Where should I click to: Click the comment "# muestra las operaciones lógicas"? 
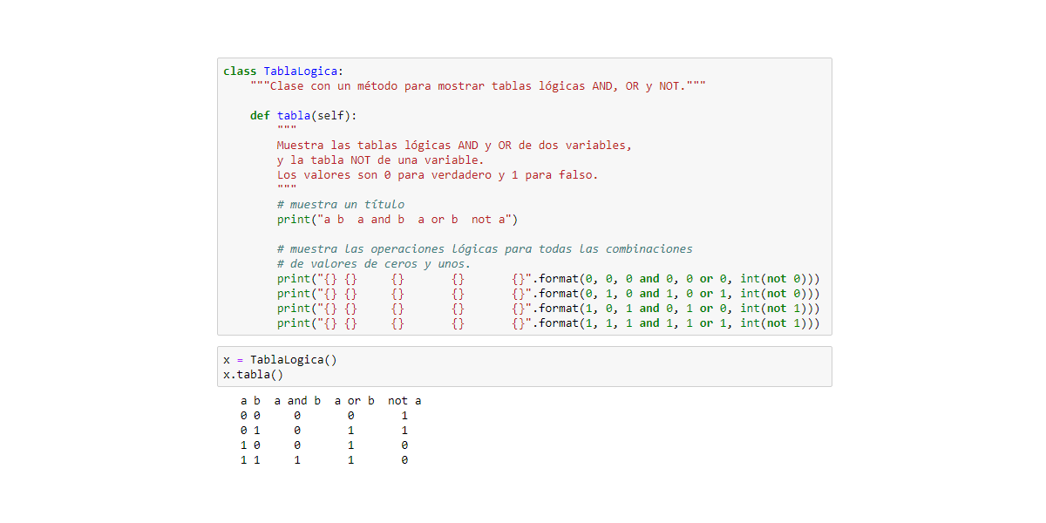pyautogui.click(x=485, y=248)
